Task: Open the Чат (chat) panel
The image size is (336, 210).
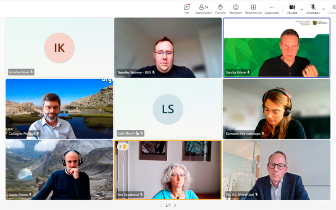Action: pos(187,9)
